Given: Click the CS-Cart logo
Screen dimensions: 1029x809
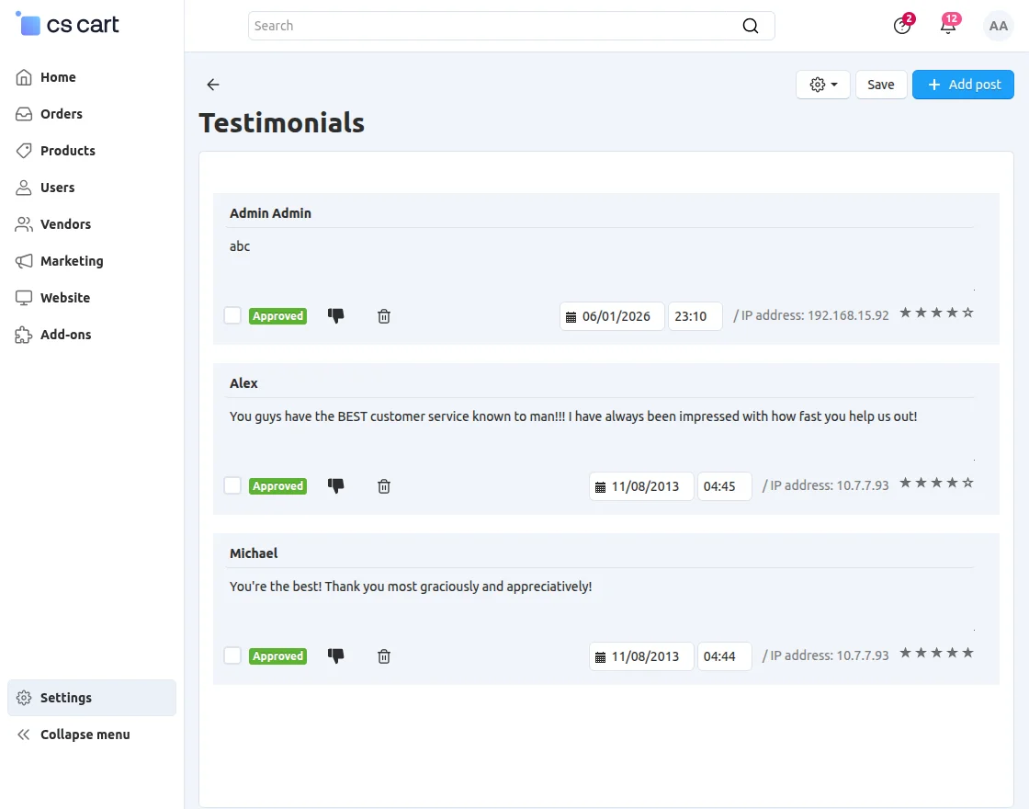Looking at the screenshot, I should [x=67, y=24].
